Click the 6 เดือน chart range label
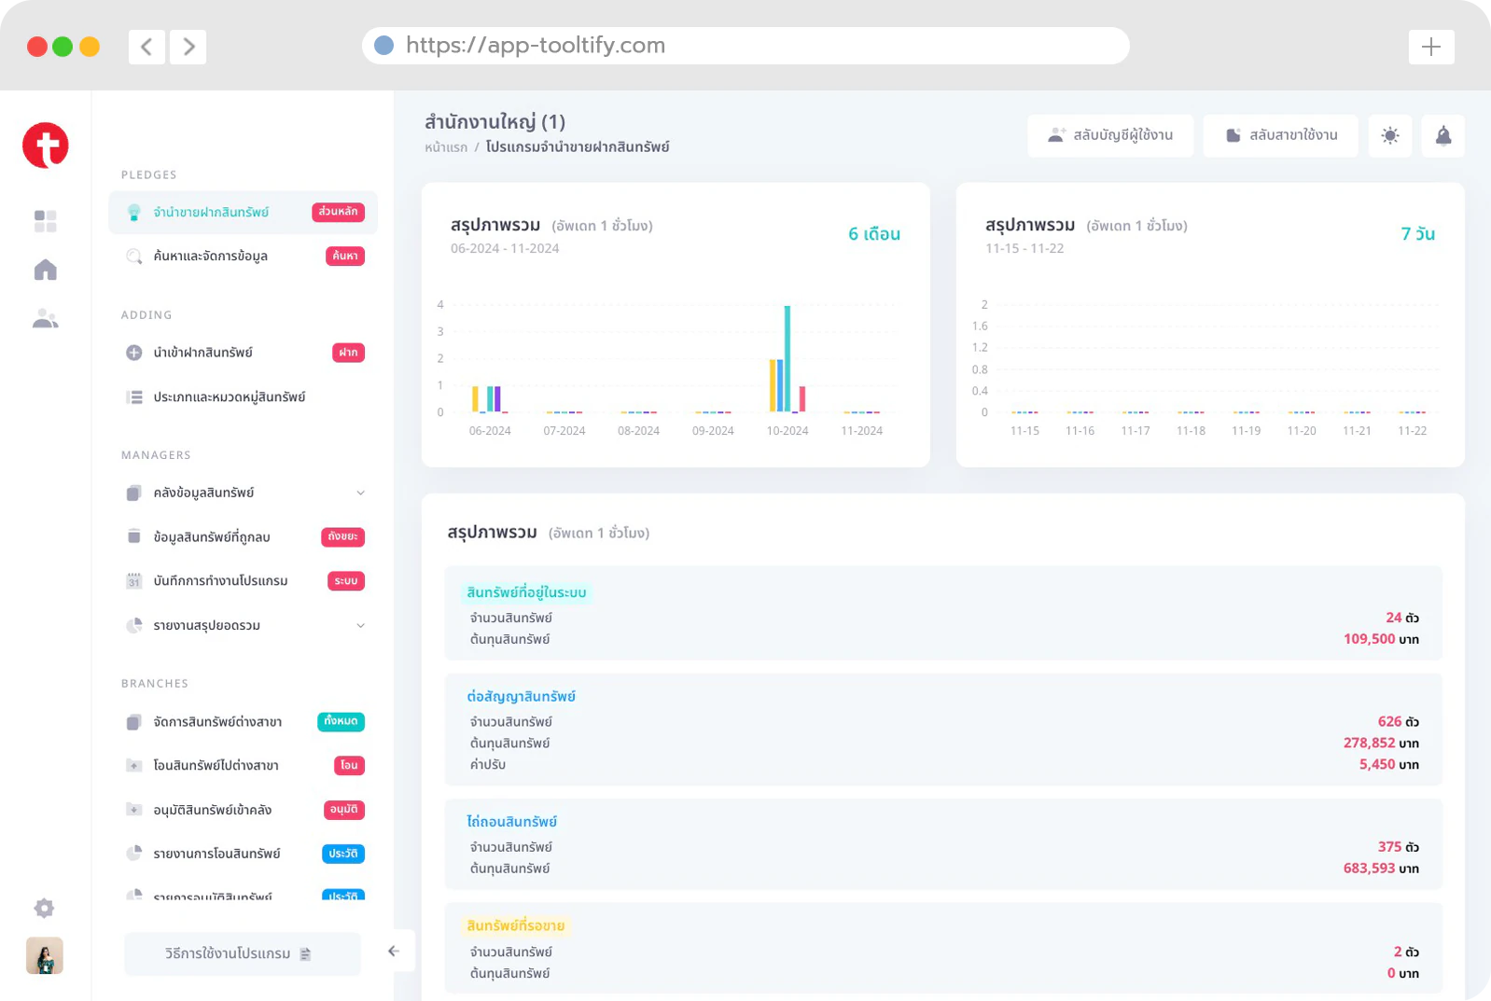Viewport: 1491px width, 1001px height. [874, 234]
